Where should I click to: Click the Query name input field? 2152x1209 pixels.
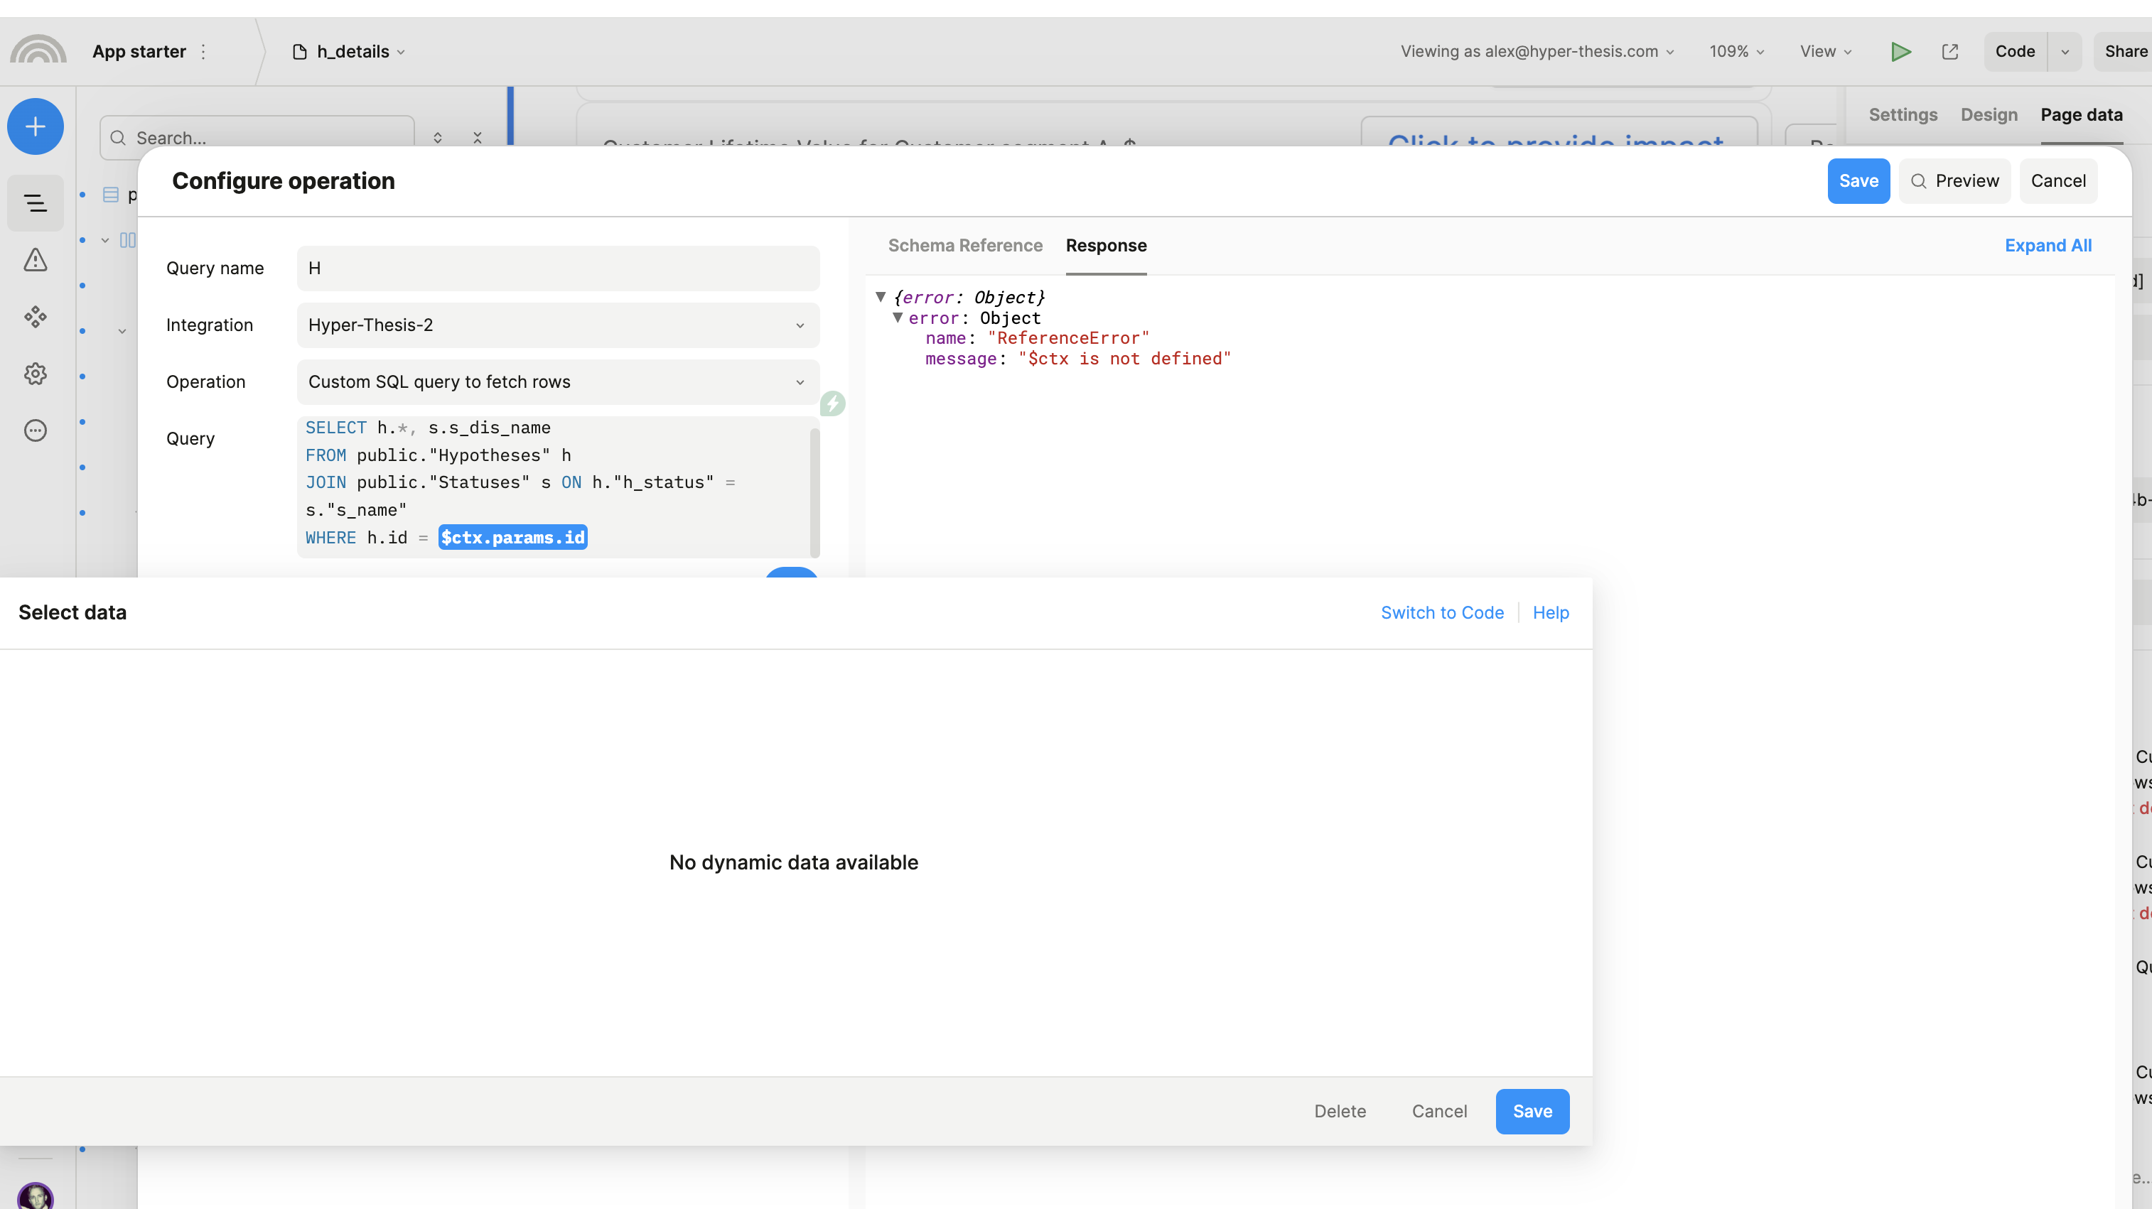click(558, 268)
